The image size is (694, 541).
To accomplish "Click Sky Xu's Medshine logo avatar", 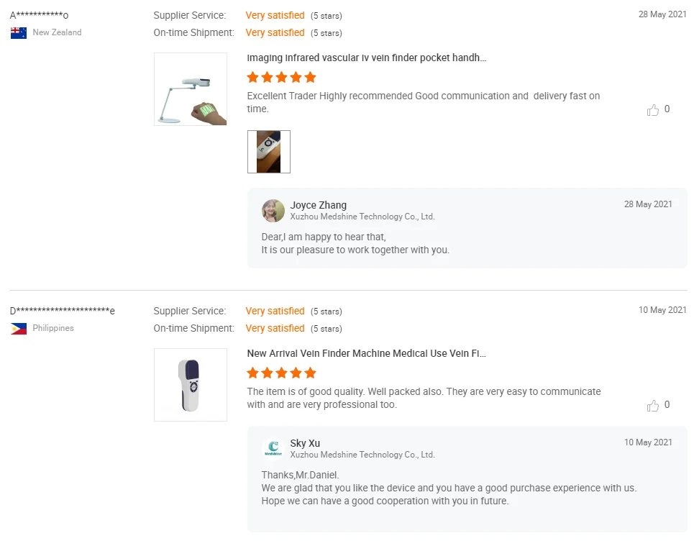I will (x=273, y=449).
